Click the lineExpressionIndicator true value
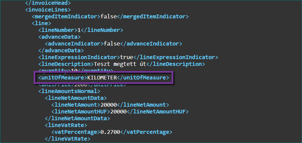The height and width of the screenshot is (143, 302). pos(127,57)
